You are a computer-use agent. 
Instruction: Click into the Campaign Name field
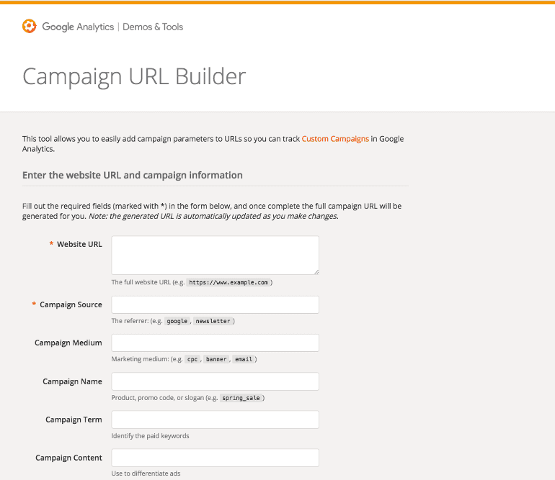[216, 381]
